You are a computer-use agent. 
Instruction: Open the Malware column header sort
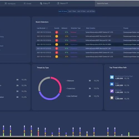pos(65,28)
